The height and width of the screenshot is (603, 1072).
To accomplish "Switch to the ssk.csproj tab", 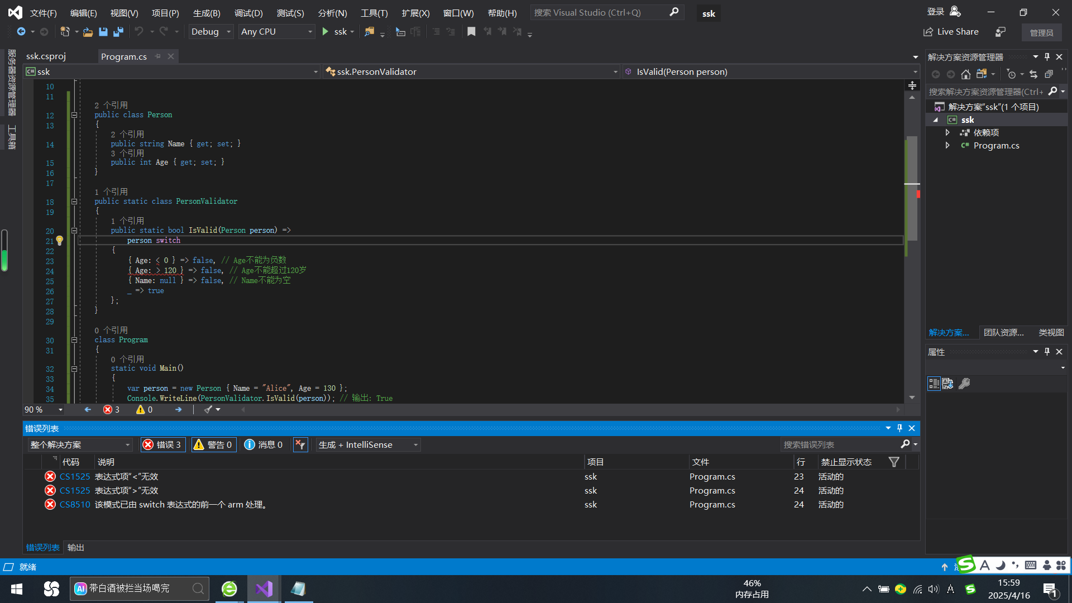I will [46, 56].
